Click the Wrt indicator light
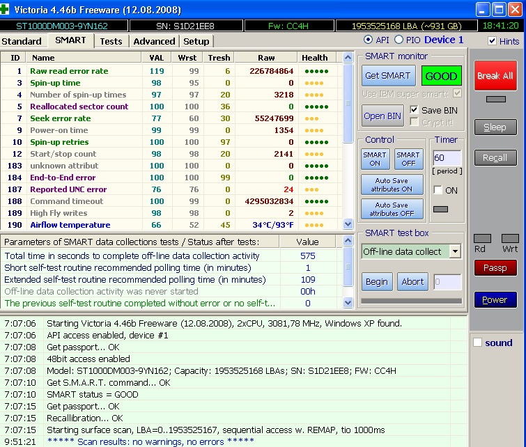Screen dimensions: 526x447 click(510, 238)
